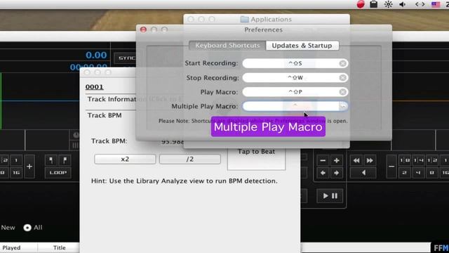The height and width of the screenshot is (253, 449).
Task: Halve the track BPM with /2
Action: click(190, 160)
